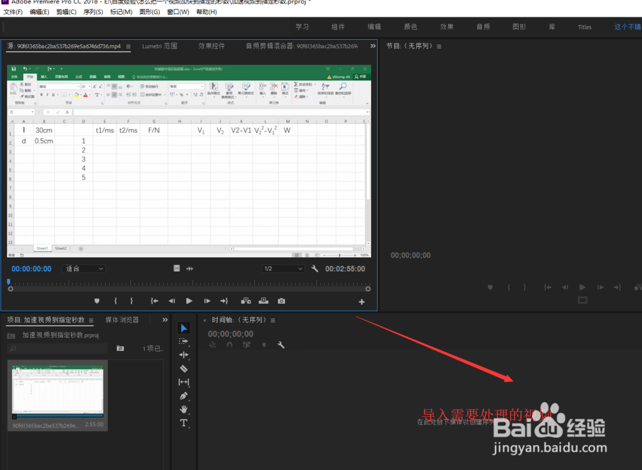
Task: Open 剪辑(C) menu
Action: pos(66,12)
